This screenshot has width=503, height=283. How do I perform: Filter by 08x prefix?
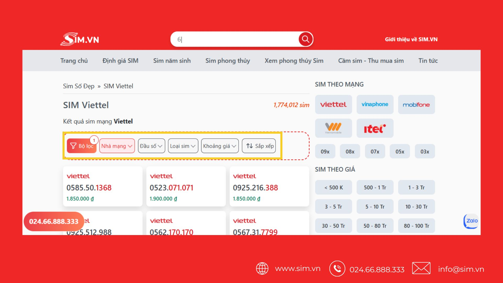(x=350, y=151)
